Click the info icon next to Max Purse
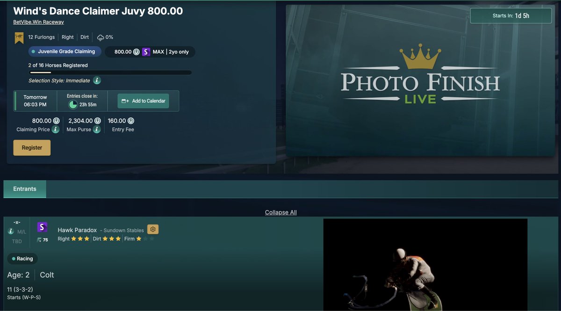Viewport: 561px width, 311px height. 97,130
